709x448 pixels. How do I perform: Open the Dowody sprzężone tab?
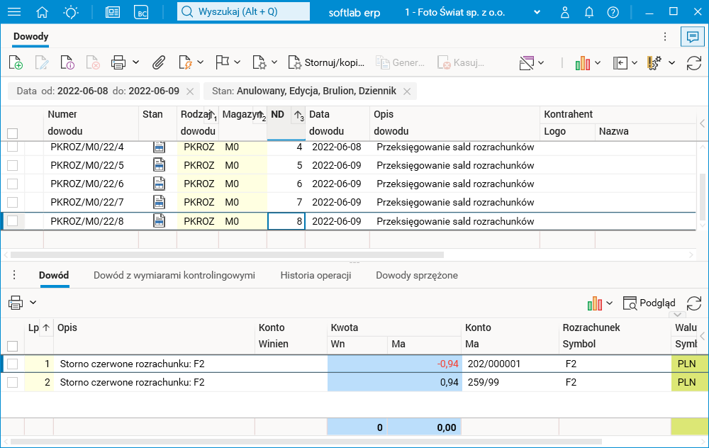[416, 275]
